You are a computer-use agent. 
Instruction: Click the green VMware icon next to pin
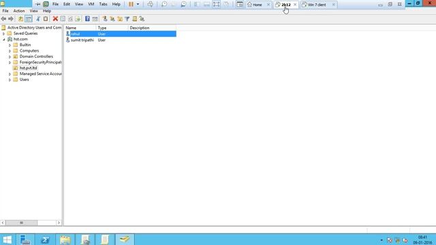pyautogui.click(x=46, y=4)
